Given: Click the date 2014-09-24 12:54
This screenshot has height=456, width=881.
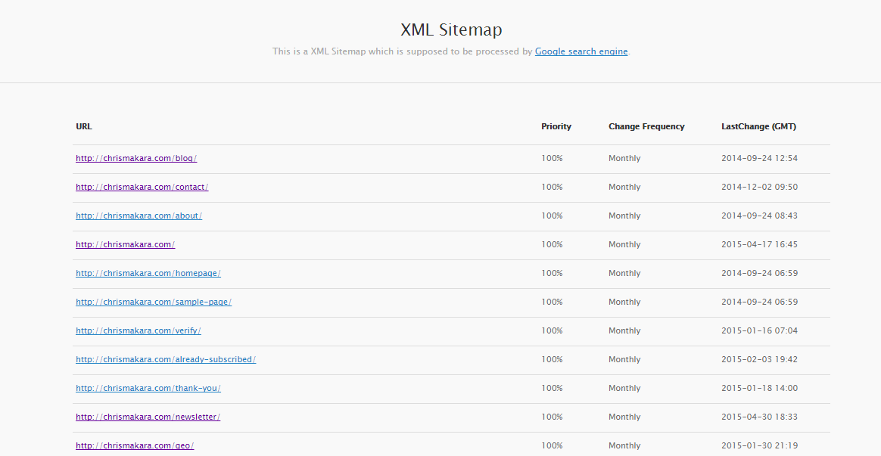Looking at the screenshot, I should (760, 158).
